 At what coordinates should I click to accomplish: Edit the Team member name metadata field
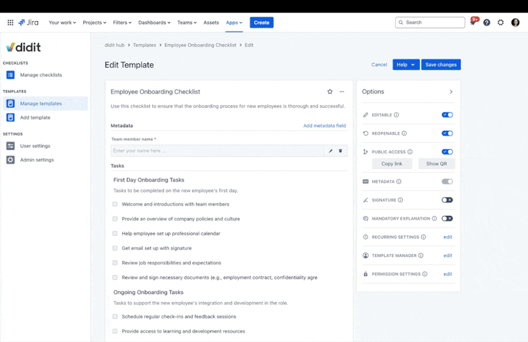(330, 150)
